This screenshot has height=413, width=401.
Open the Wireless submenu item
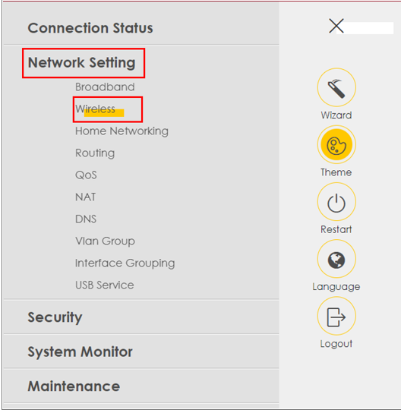pyautogui.click(x=96, y=109)
